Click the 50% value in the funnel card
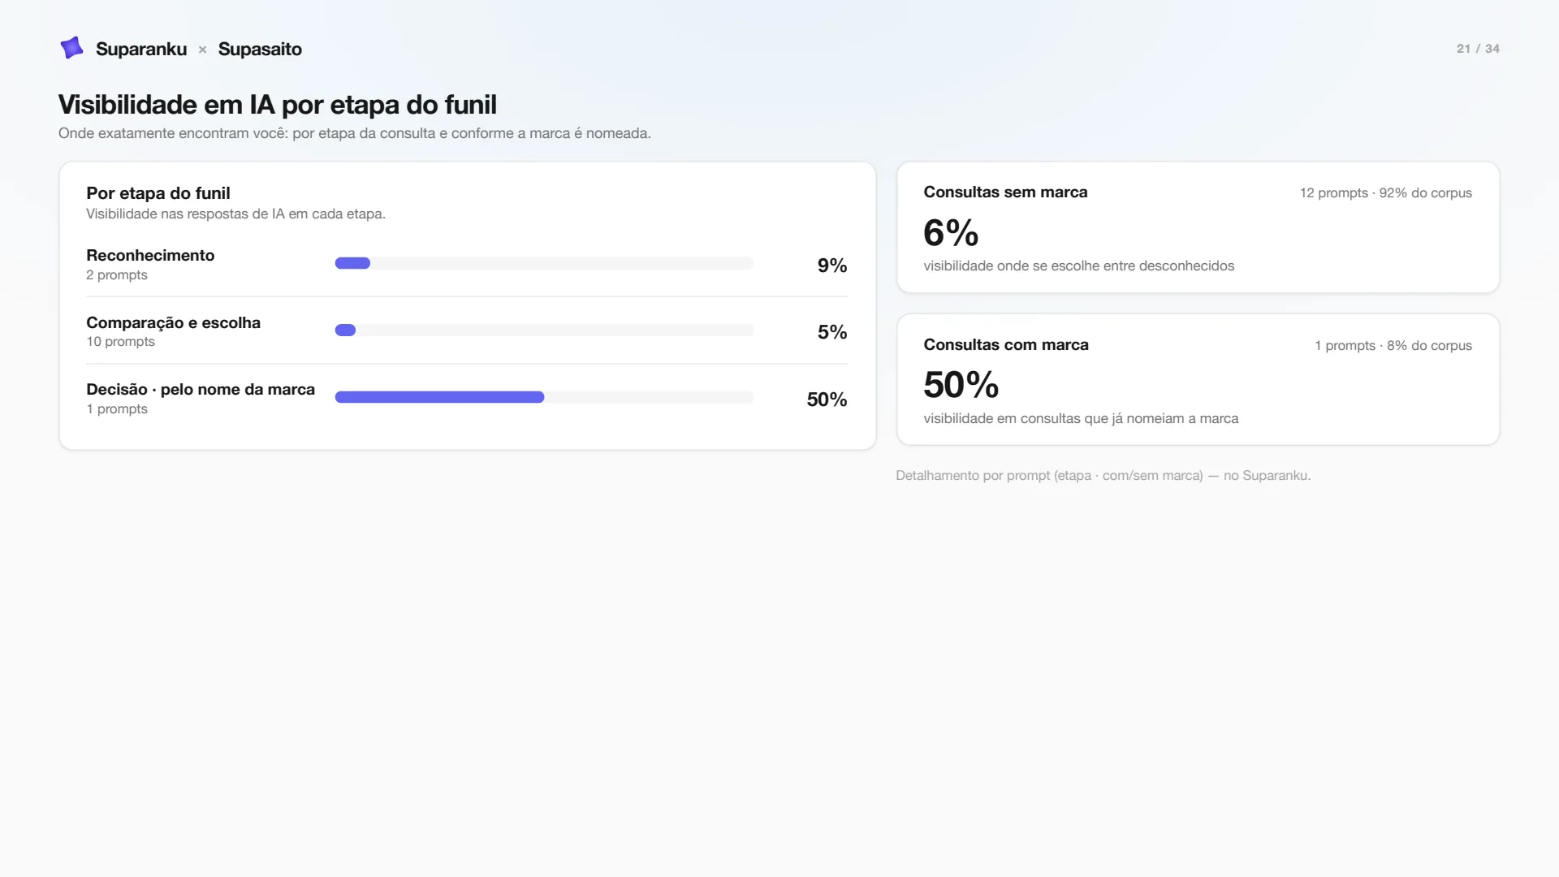Image resolution: width=1559 pixels, height=877 pixels. [x=827, y=400]
